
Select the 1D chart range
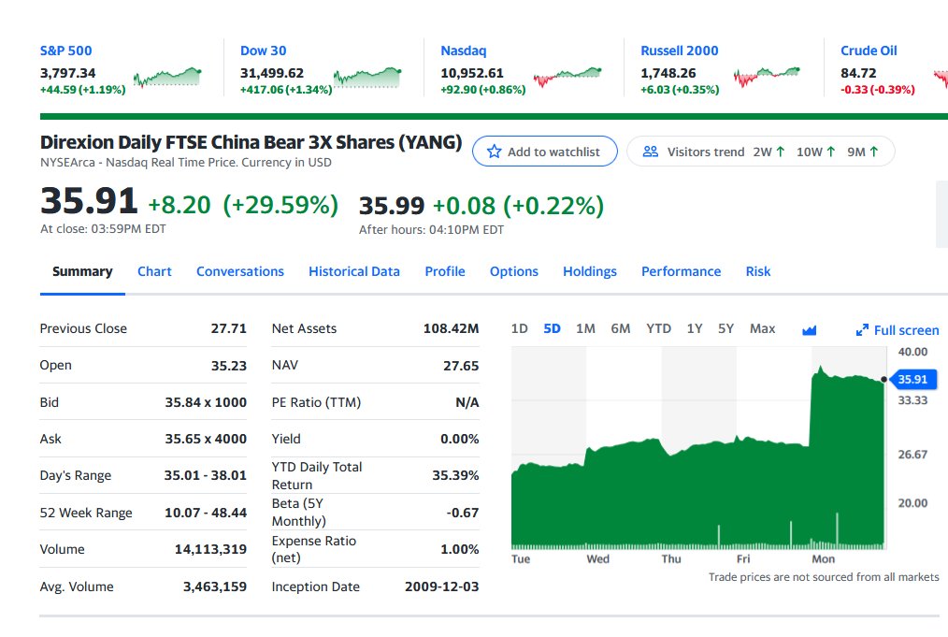[520, 328]
